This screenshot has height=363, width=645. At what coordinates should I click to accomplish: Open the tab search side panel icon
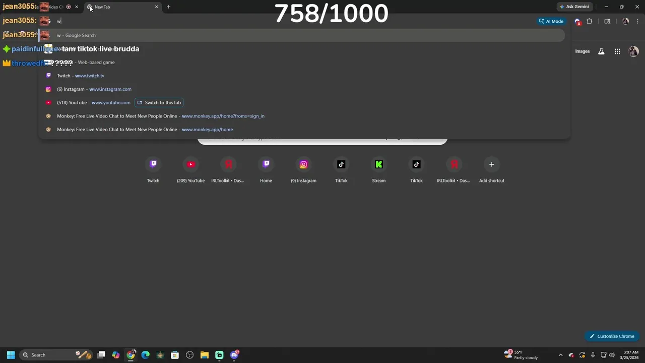[607, 21]
